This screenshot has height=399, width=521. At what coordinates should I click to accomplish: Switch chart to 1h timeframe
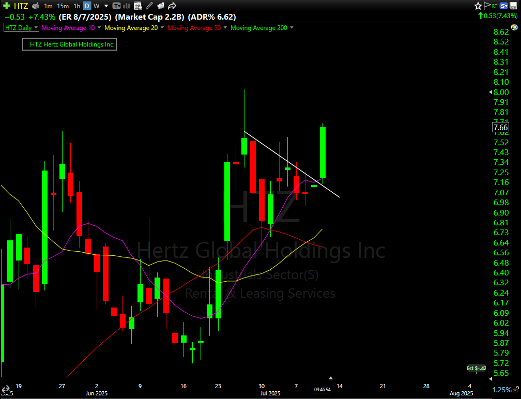pyautogui.click(x=76, y=6)
